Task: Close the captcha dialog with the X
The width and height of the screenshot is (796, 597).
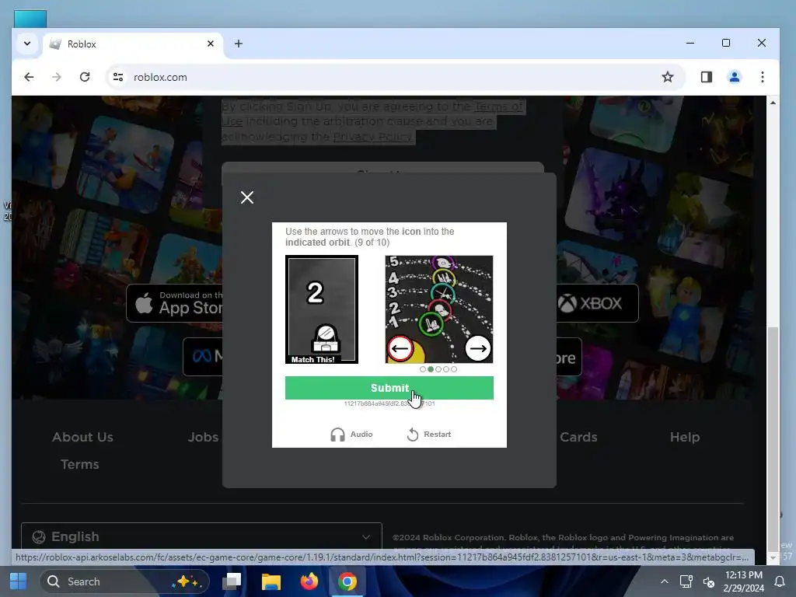Action: tap(247, 197)
